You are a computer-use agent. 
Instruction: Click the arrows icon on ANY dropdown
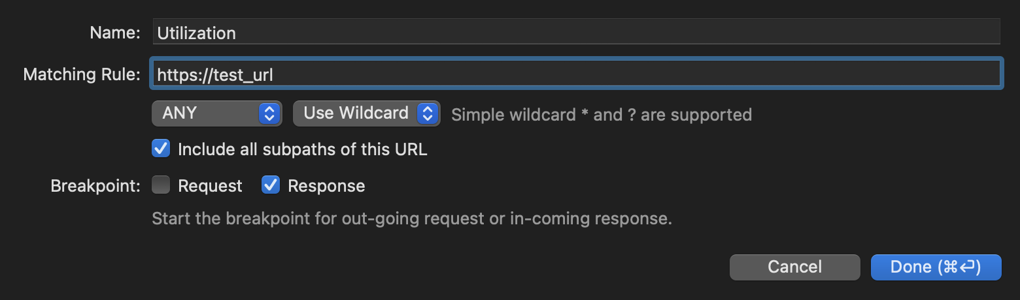pos(269,113)
